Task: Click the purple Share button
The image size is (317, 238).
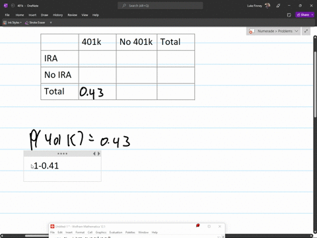Action: (x=303, y=15)
